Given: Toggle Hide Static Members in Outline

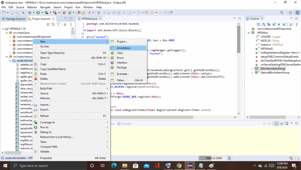Looking at the screenshot, I should [274, 24].
